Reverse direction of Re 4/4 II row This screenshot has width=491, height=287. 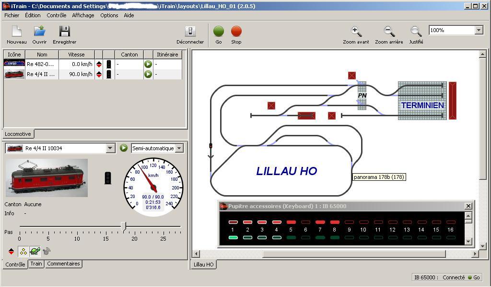coord(99,74)
